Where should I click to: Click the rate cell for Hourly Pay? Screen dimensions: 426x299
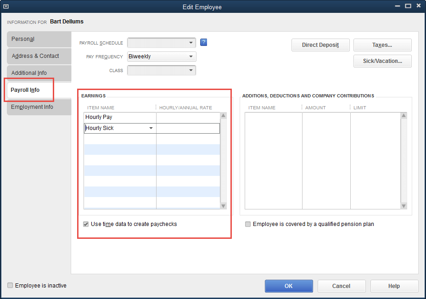tap(188, 118)
